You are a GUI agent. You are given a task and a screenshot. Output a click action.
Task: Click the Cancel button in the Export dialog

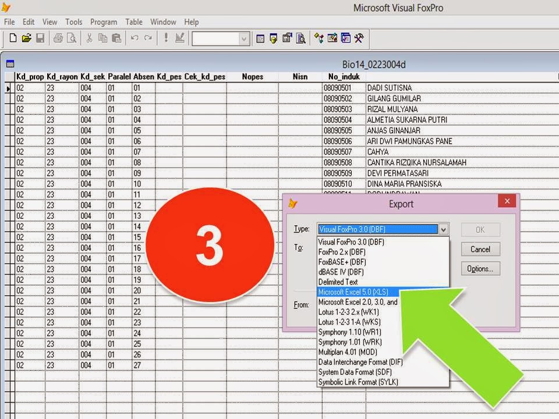[x=480, y=249]
